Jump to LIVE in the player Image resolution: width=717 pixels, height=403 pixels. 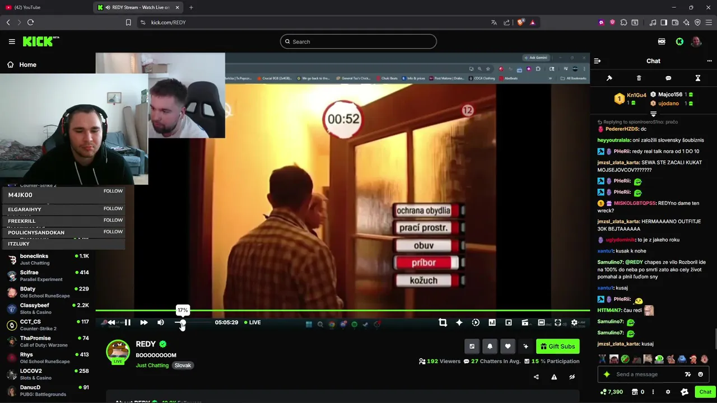point(252,322)
